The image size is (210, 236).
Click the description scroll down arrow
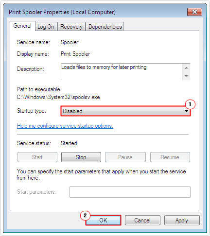point(186,76)
